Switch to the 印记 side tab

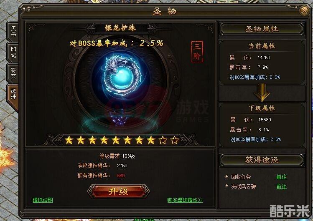pos(13,53)
